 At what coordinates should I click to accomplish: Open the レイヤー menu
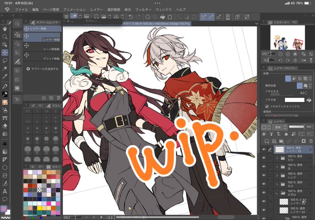click(x=96, y=9)
